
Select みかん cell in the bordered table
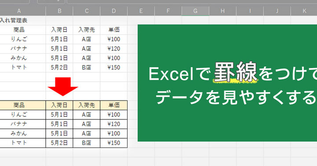coord(22,134)
